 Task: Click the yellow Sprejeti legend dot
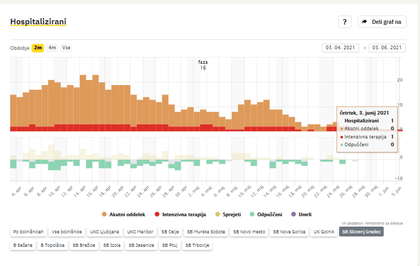coord(217,214)
